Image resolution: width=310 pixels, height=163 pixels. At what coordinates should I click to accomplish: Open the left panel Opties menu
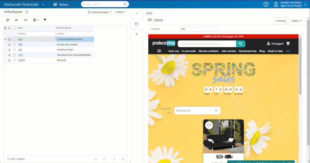121,12
